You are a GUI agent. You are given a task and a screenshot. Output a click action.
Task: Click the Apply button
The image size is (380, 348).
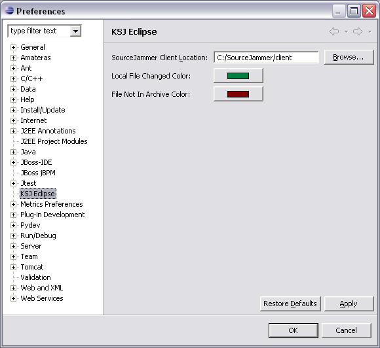[349, 304]
